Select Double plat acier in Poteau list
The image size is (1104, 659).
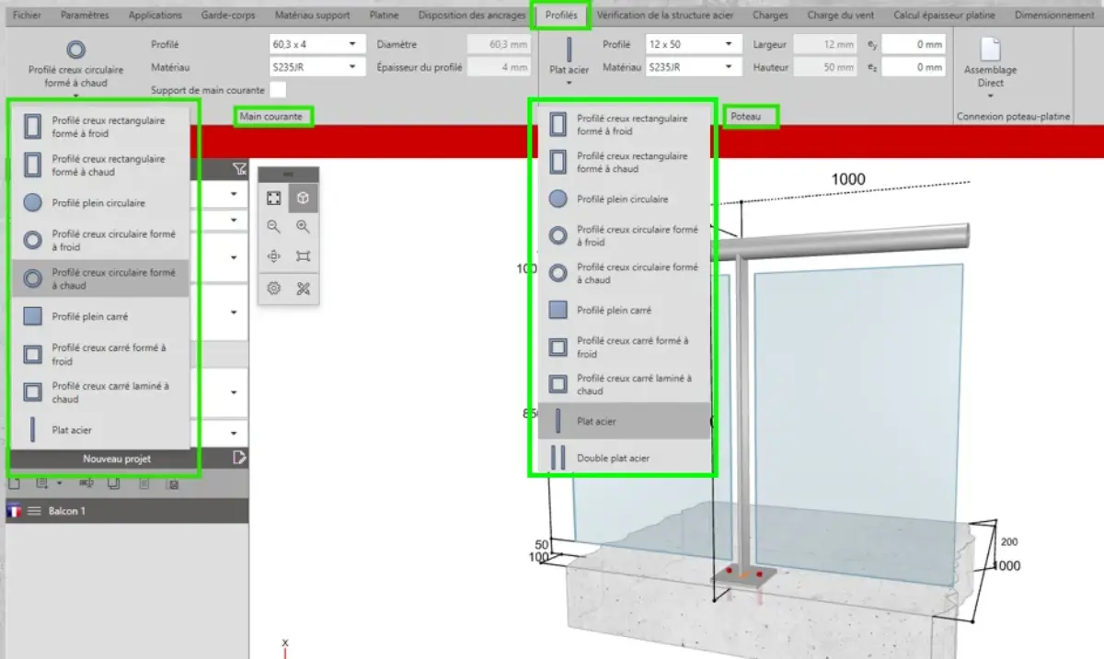[x=625, y=458]
